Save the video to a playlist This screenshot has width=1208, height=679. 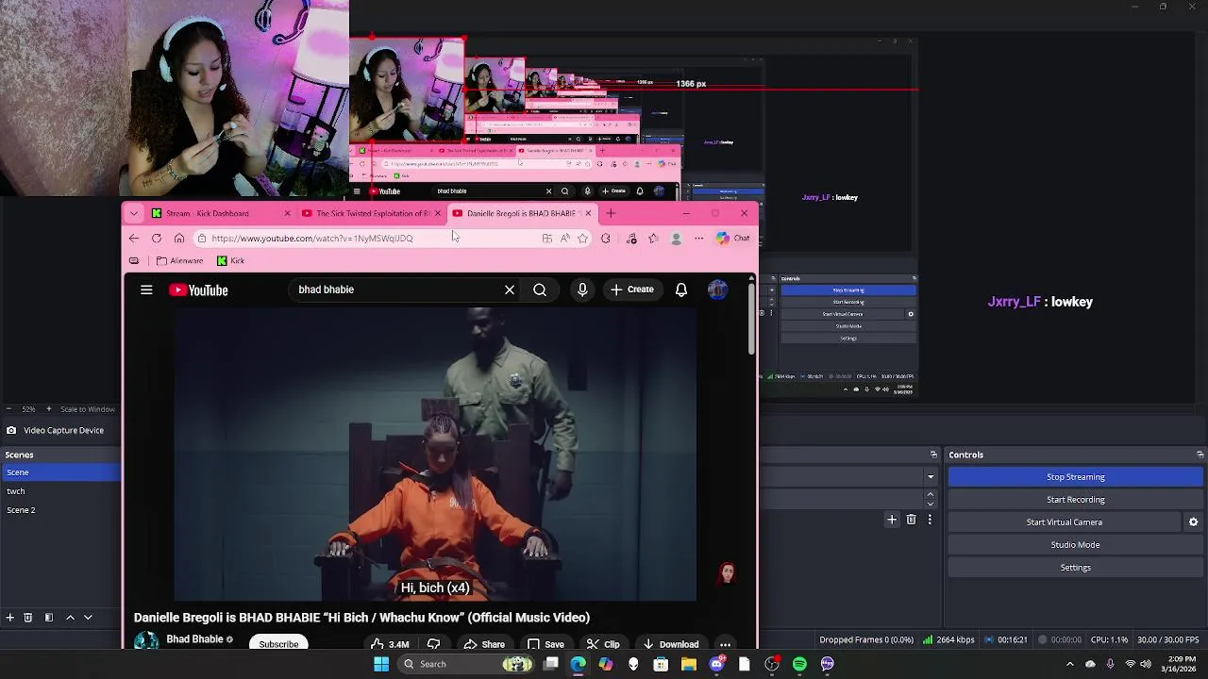545,644
